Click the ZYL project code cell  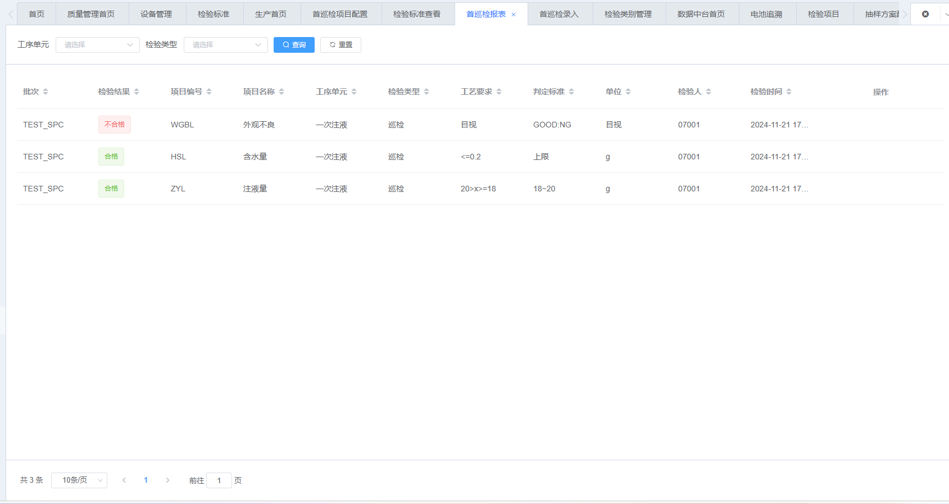click(178, 189)
